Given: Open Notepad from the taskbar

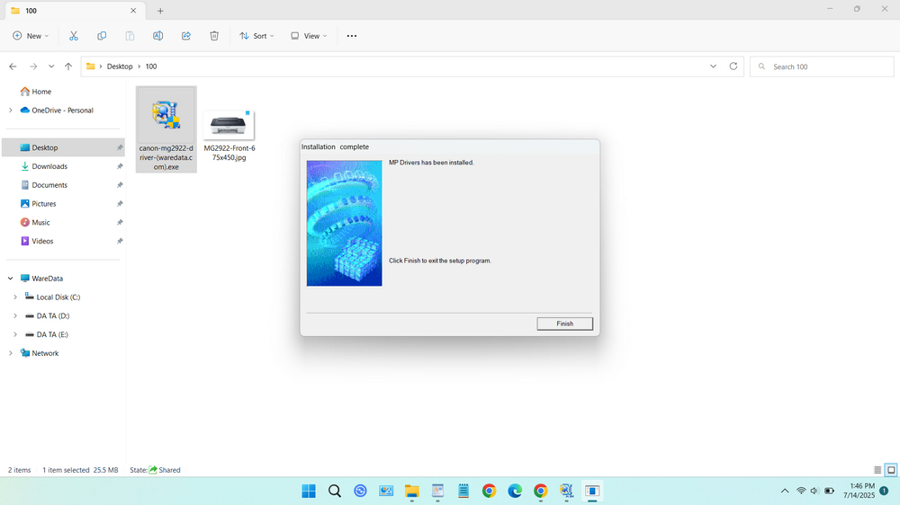Looking at the screenshot, I should point(463,491).
